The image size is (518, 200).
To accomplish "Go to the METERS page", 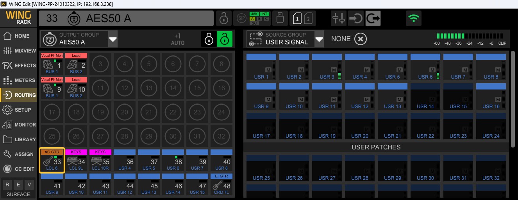I will tap(19, 80).
